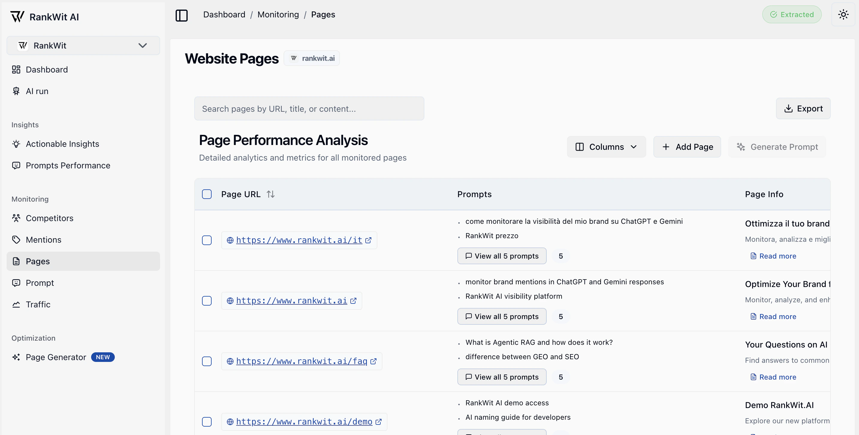Open external link icon for rankwit.ai/it
Screen dimensions: 859x435
(x=368, y=240)
